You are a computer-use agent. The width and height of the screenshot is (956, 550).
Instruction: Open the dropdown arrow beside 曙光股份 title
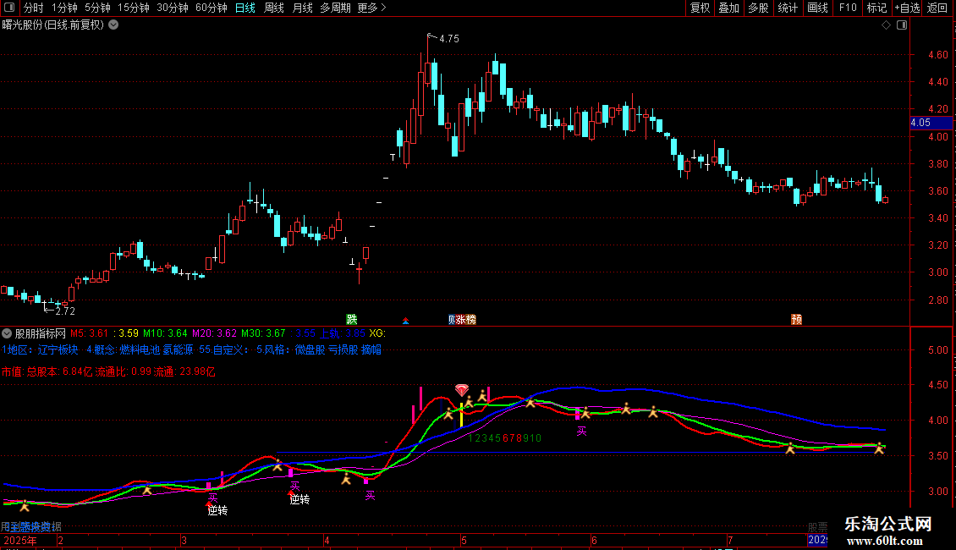pyautogui.click(x=113, y=25)
